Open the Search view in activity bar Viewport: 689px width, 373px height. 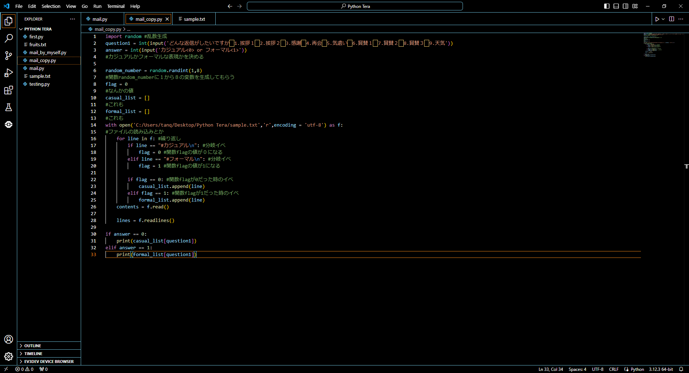(9, 38)
